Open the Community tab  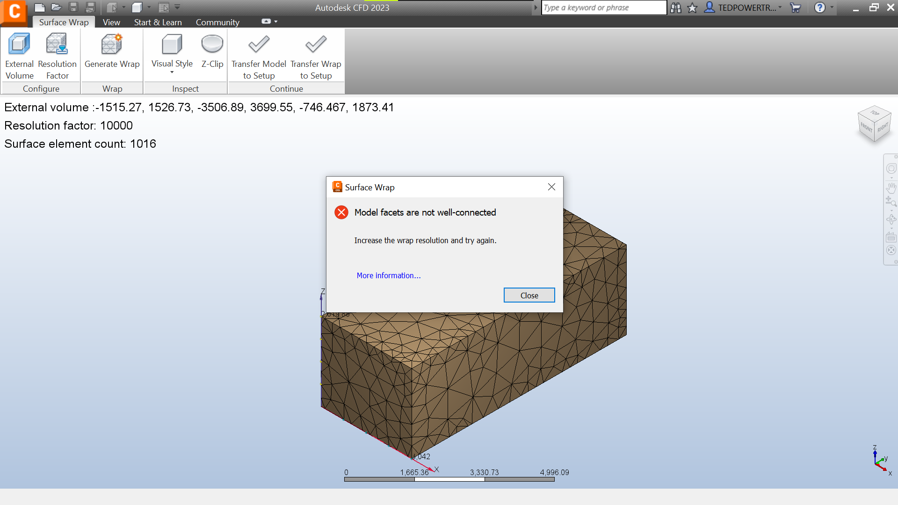[217, 22]
